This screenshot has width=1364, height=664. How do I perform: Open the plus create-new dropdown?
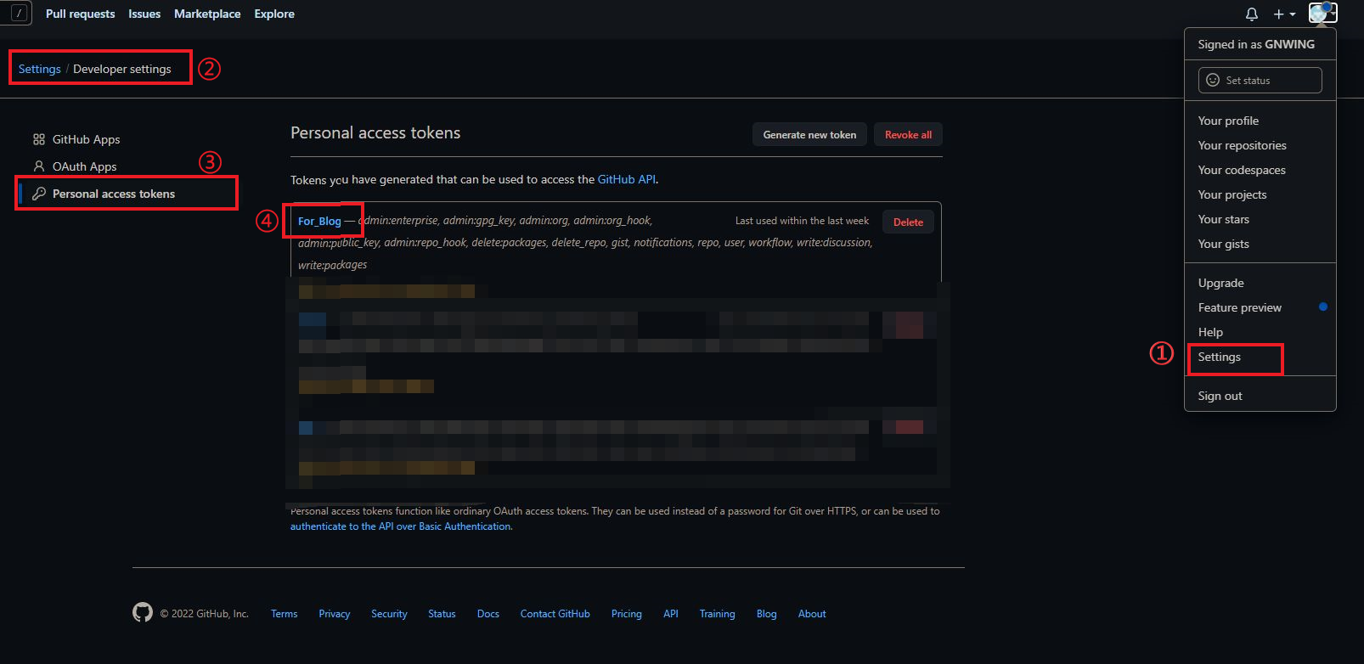tap(1284, 14)
